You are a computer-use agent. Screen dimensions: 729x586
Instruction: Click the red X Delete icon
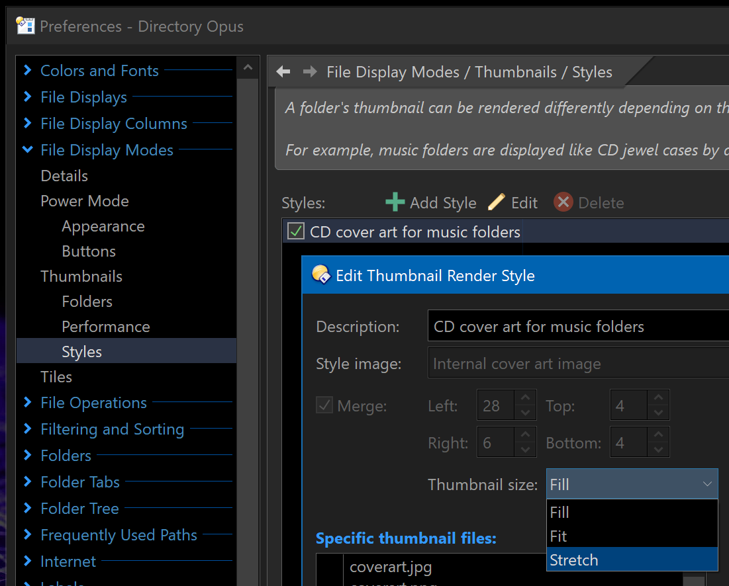point(563,202)
